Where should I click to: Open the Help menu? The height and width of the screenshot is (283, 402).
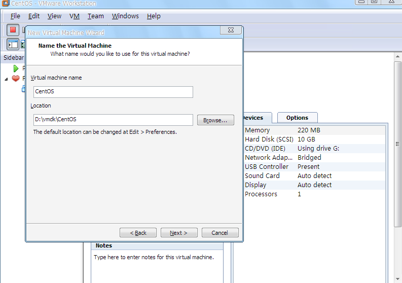click(154, 16)
